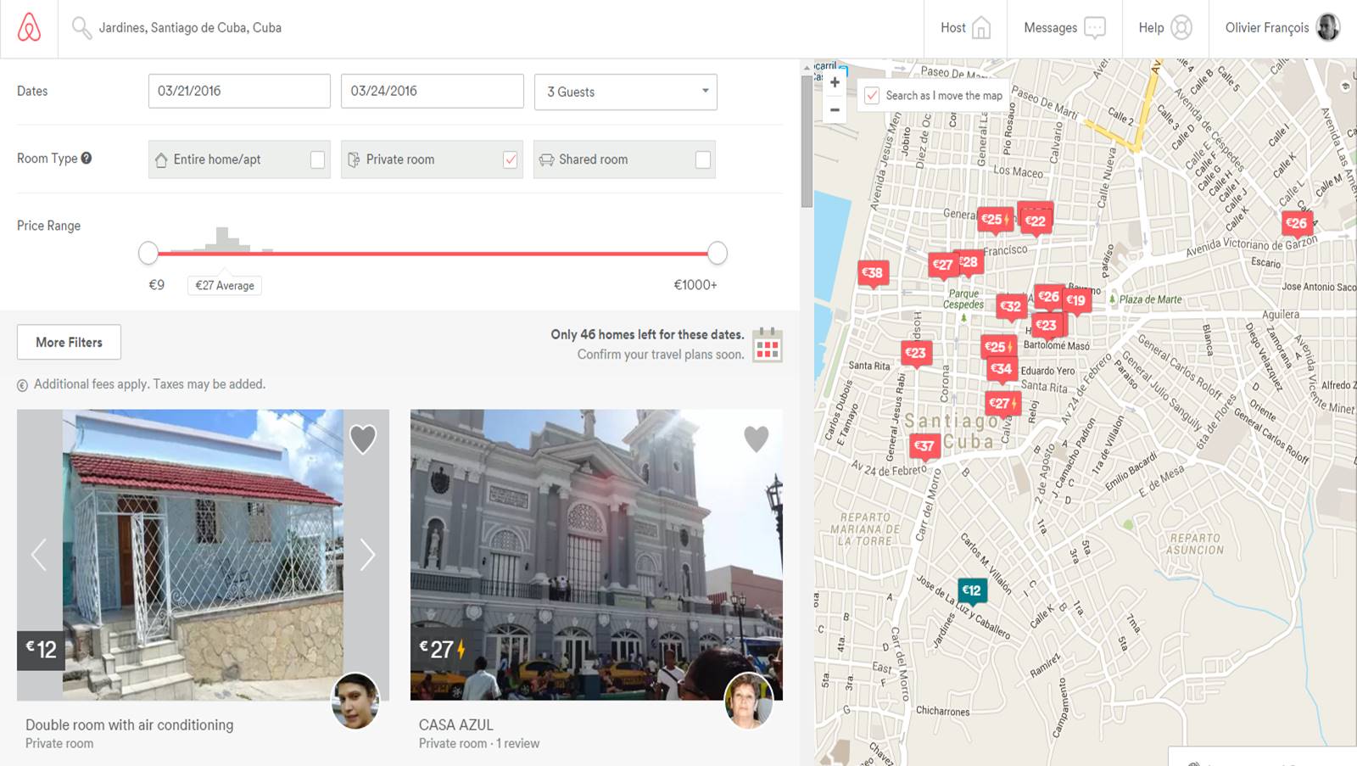Untick the Private room checkbox
This screenshot has height=766, width=1357.
[x=511, y=159]
